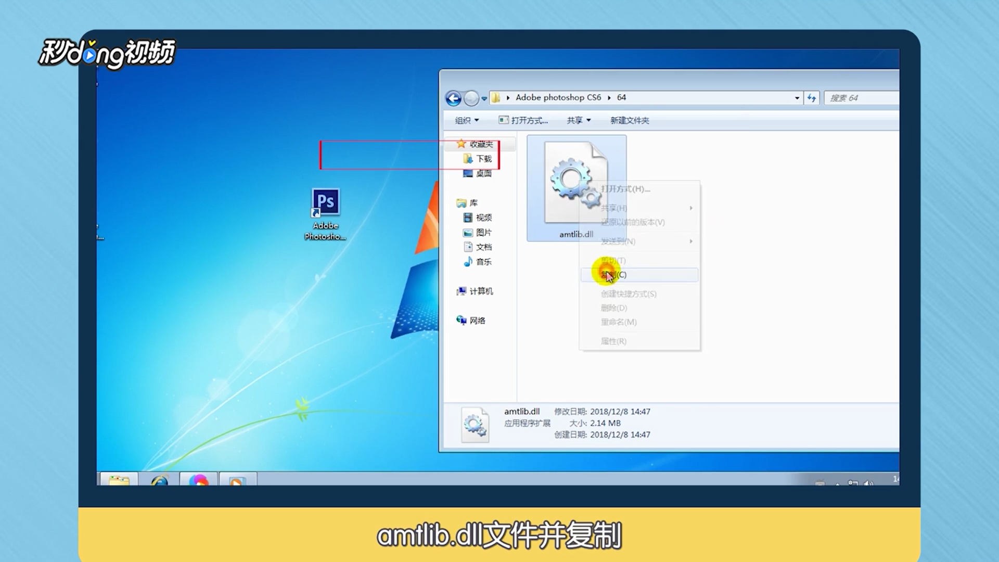The height and width of the screenshot is (562, 999).
Task: Choose 还原以前的版本(V) in context menu
Action: click(x=639, y=222)
